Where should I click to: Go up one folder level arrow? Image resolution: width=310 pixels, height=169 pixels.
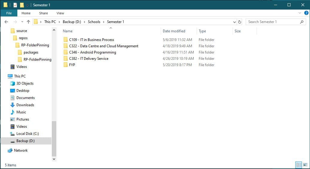coord(28,22)
